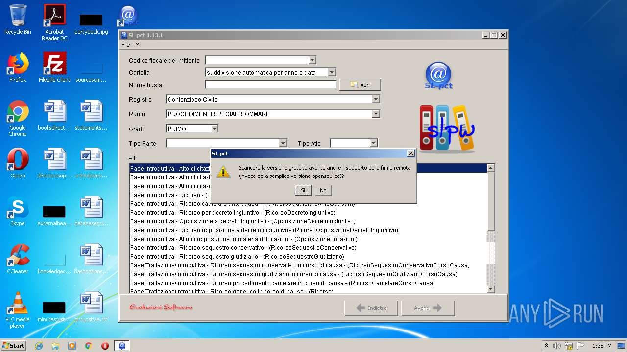Click the SL pct taskbar button
This screenshot has height=352, width=627.
pos(121,346)
